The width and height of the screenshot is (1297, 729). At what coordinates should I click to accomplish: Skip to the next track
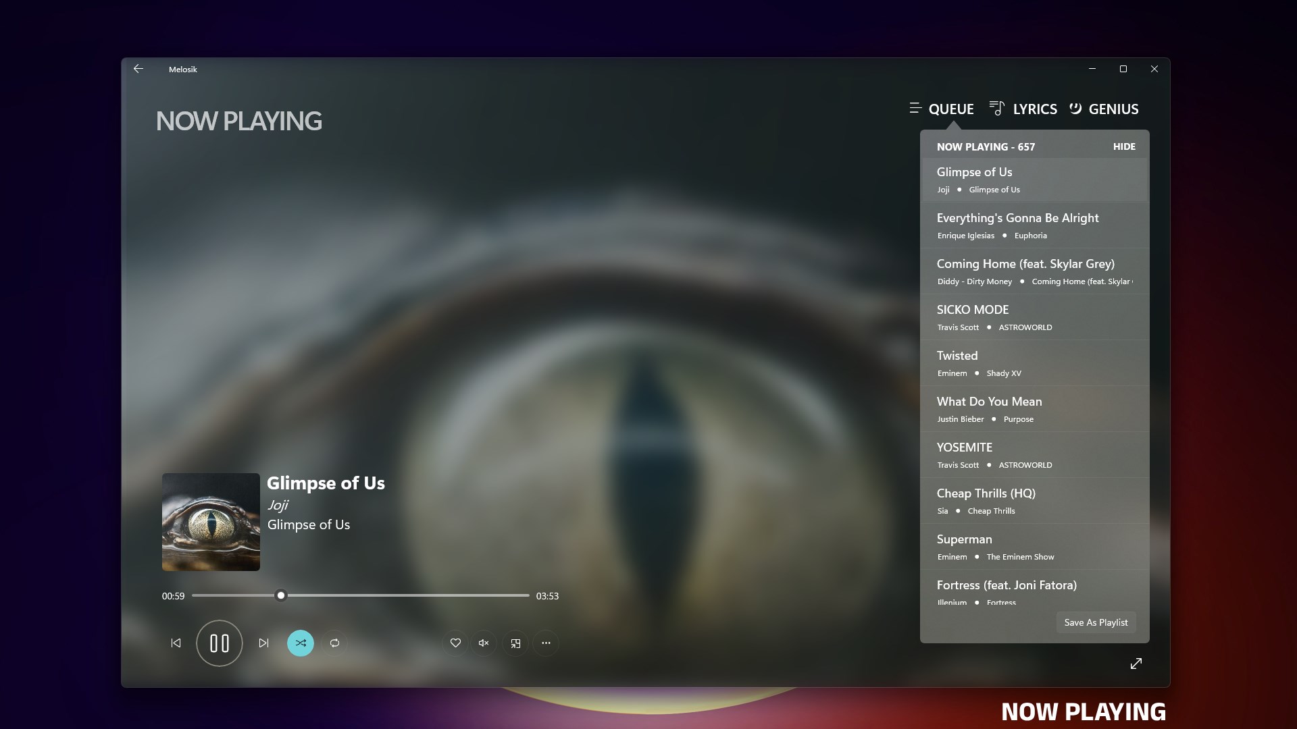coord(263,643)
